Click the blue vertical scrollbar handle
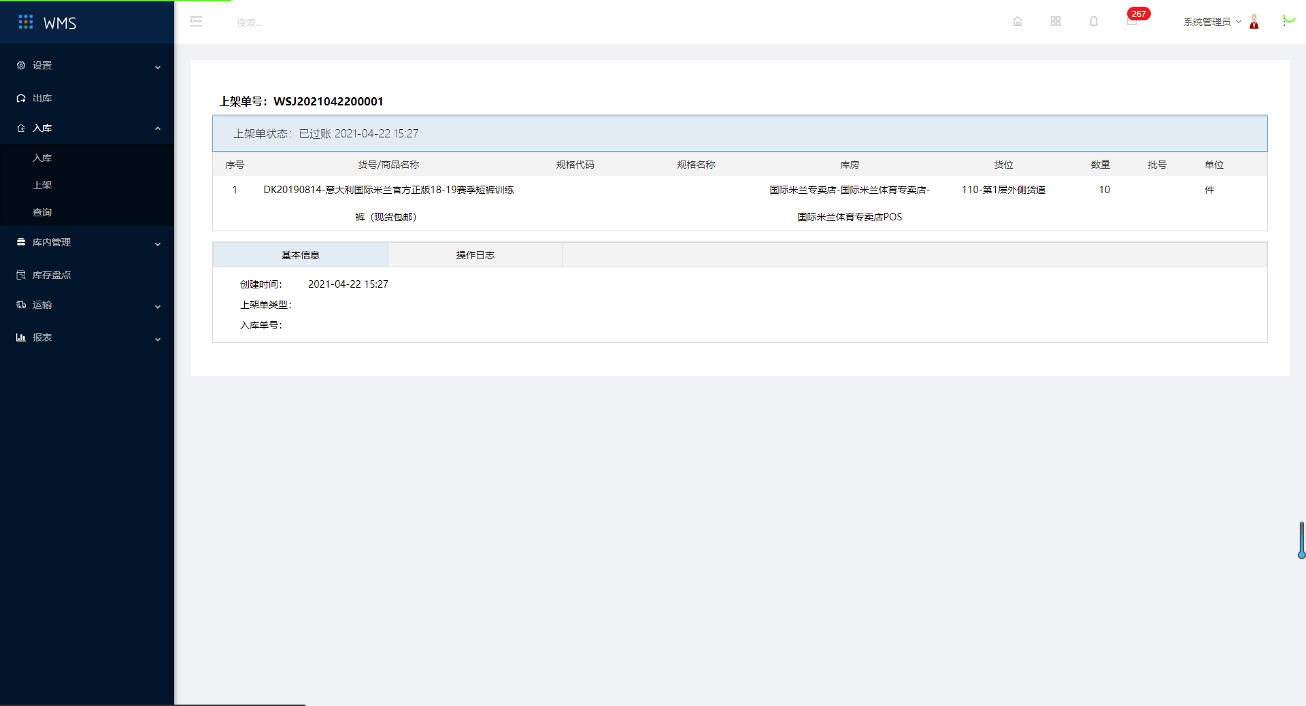 tap(1301, 540)
